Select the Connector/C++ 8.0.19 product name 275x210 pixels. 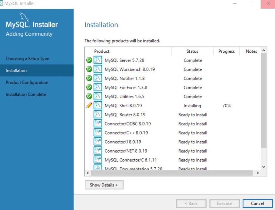pyautogui.click(x=126, y=133)
